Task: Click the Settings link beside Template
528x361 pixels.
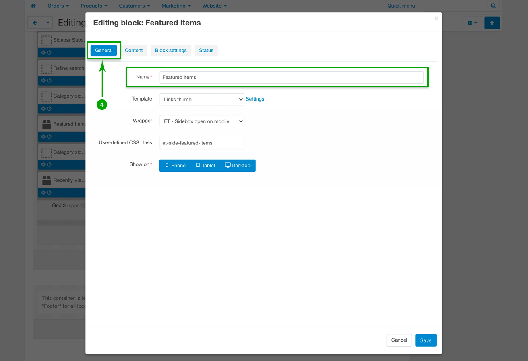Action: click(x=255, y=99)
